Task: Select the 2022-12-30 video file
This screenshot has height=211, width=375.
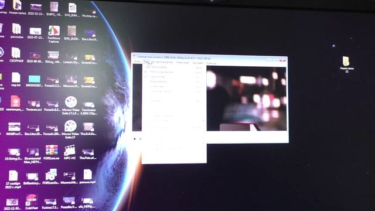Action: 12,205
